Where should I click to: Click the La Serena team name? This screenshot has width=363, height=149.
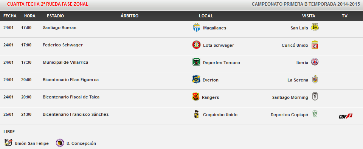pyautogui.click(x=298, y=80)
